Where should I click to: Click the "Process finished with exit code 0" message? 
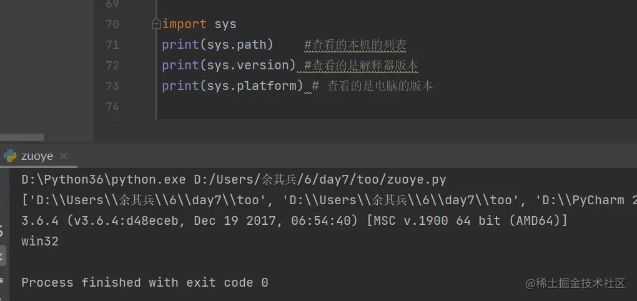145,282
